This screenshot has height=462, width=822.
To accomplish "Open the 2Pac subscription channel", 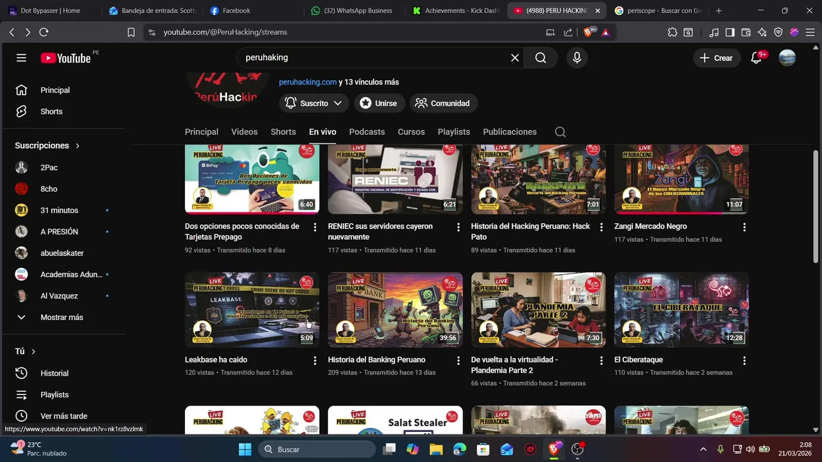I will pos(62,167).
